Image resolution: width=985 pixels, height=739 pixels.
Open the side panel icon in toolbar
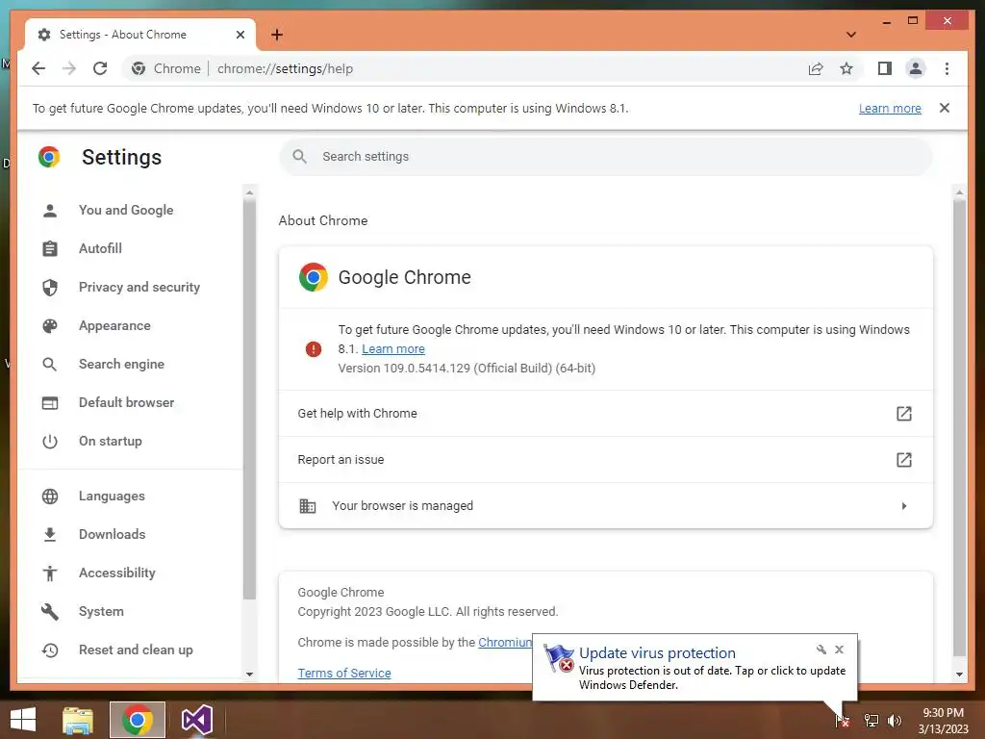click(x=885, y=68)
